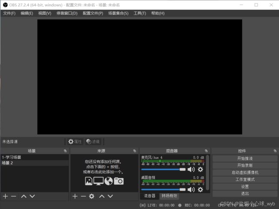This screenshot has height=209, width=279.
Task: Select the 场景 2 scene row
Action: 34,163
